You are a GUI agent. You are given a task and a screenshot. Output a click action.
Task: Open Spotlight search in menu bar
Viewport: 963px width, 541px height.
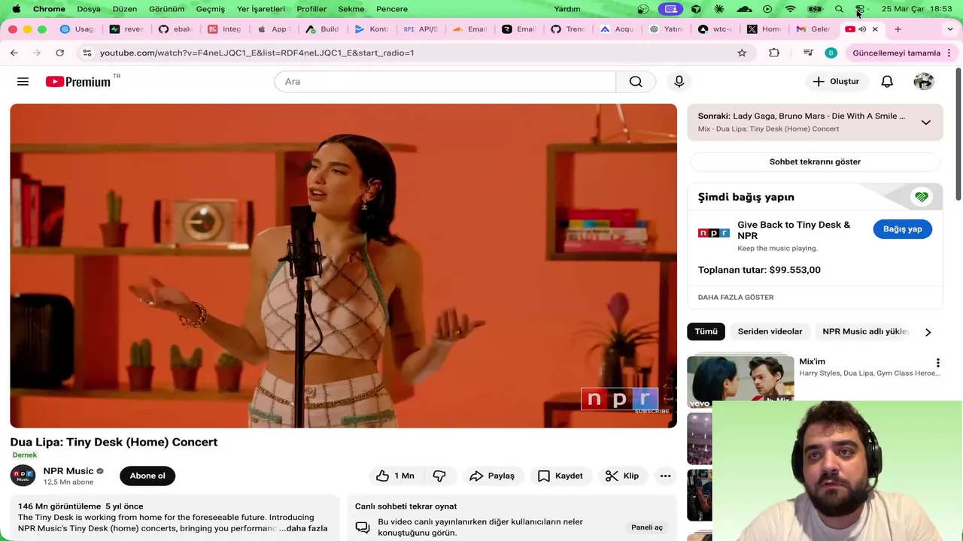point(839,9)
